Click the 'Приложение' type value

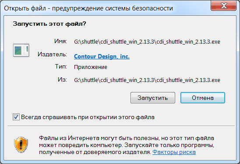(91, 67)
